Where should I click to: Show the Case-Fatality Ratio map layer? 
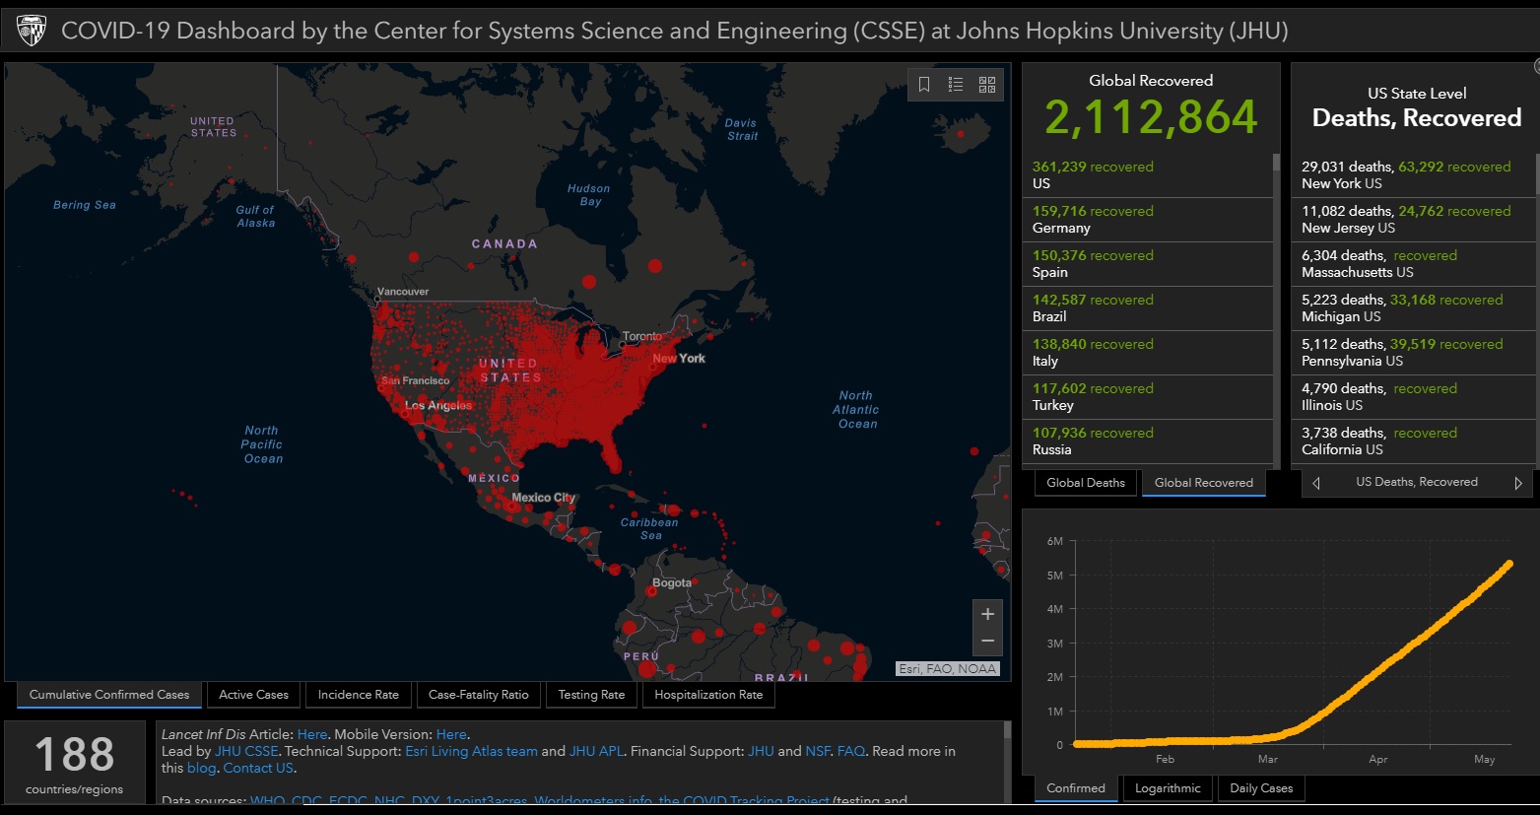point(478,695)
